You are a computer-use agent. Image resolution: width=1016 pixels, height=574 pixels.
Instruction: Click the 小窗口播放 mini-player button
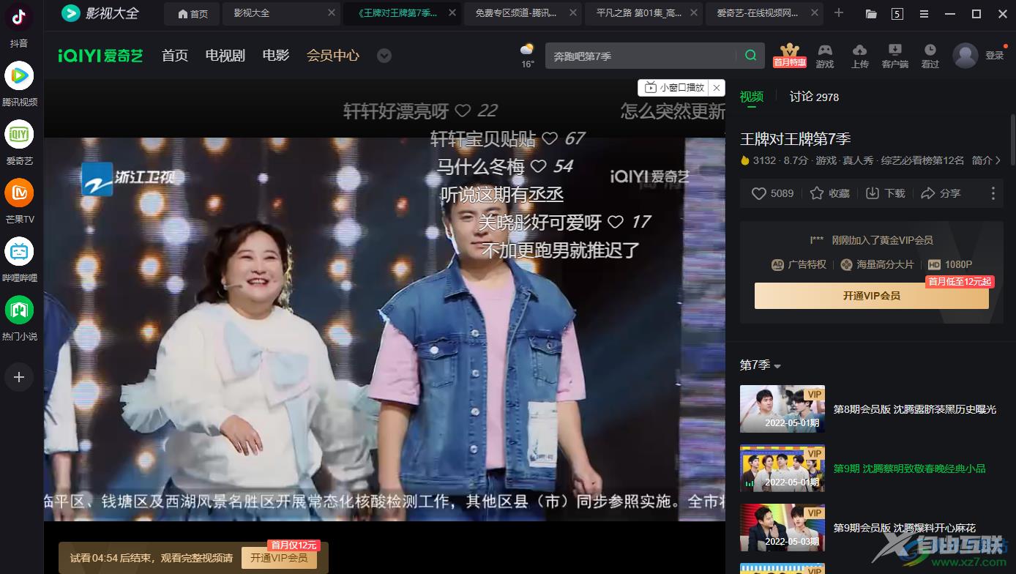(x=674, y=88)
